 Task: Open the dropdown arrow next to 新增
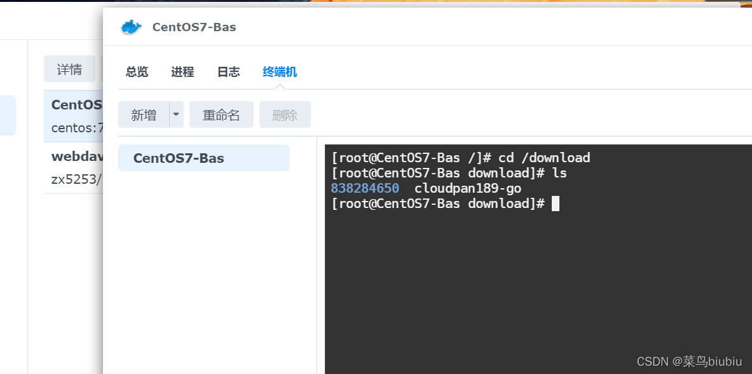point(175,114)
